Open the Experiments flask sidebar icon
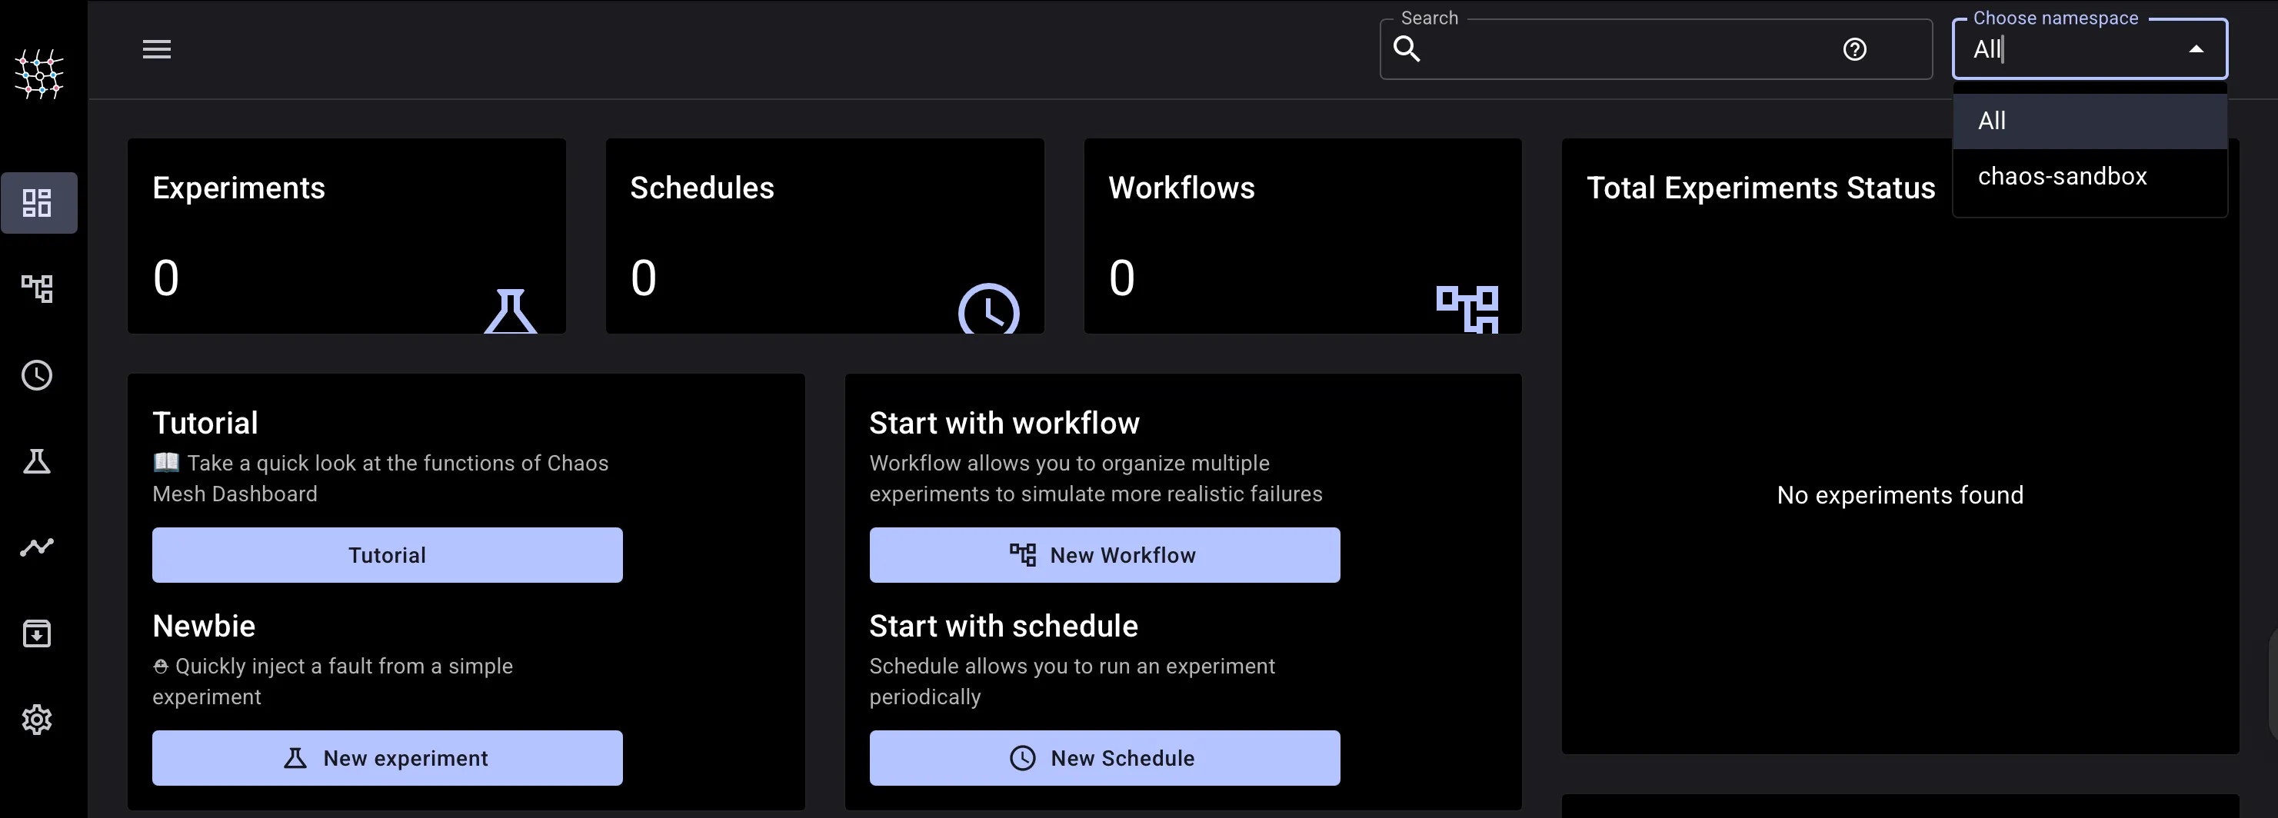 point(37,461)
